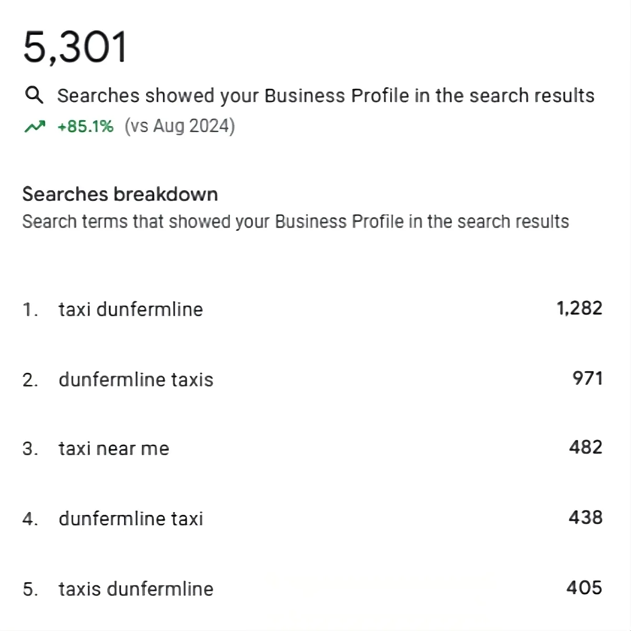The width and height of the screenshot is (631, 631).
Task: Click the Searches breakdown heading
Action: pos(120,195)
